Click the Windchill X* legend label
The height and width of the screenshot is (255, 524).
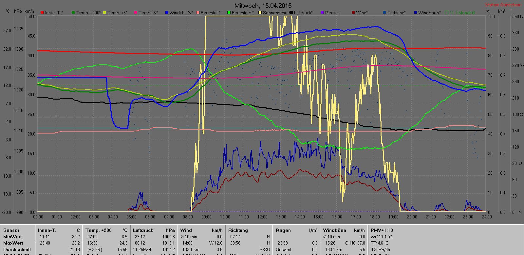(x=181, y=13)
